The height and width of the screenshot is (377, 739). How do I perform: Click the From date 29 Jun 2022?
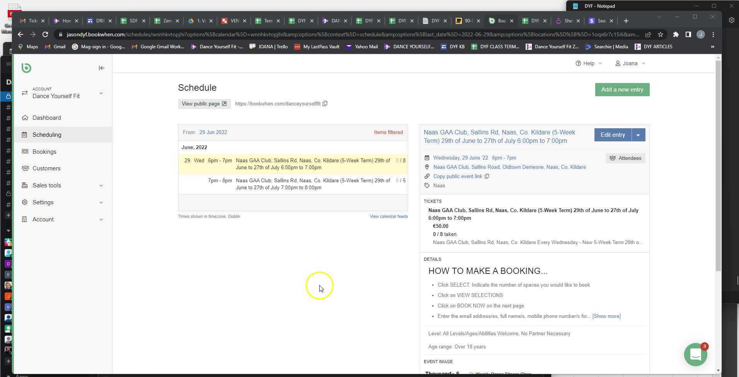pos(213,132)
